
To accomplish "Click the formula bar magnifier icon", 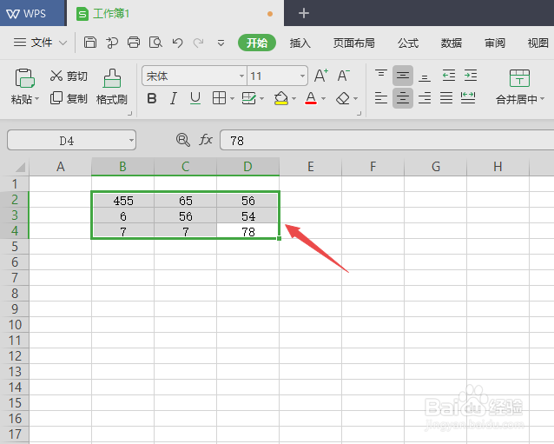I will click(x=183, y=140).
